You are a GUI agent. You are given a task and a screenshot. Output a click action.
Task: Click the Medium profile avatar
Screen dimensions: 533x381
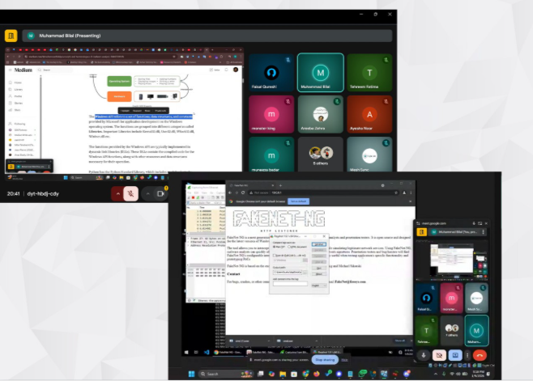pos(236,70)
